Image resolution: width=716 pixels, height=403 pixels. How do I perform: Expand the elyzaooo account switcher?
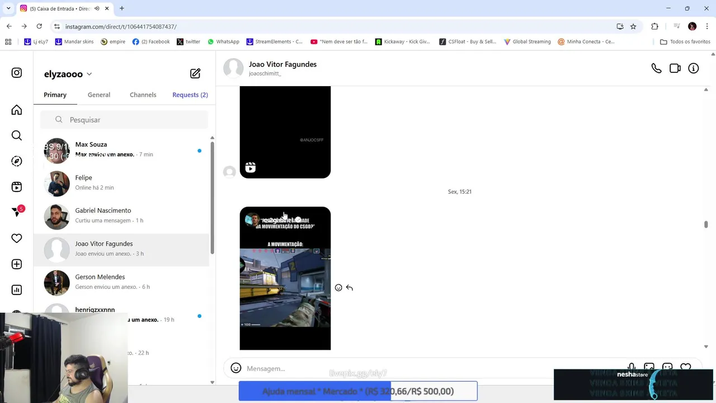pyautogui.click(x=68, y=74)
